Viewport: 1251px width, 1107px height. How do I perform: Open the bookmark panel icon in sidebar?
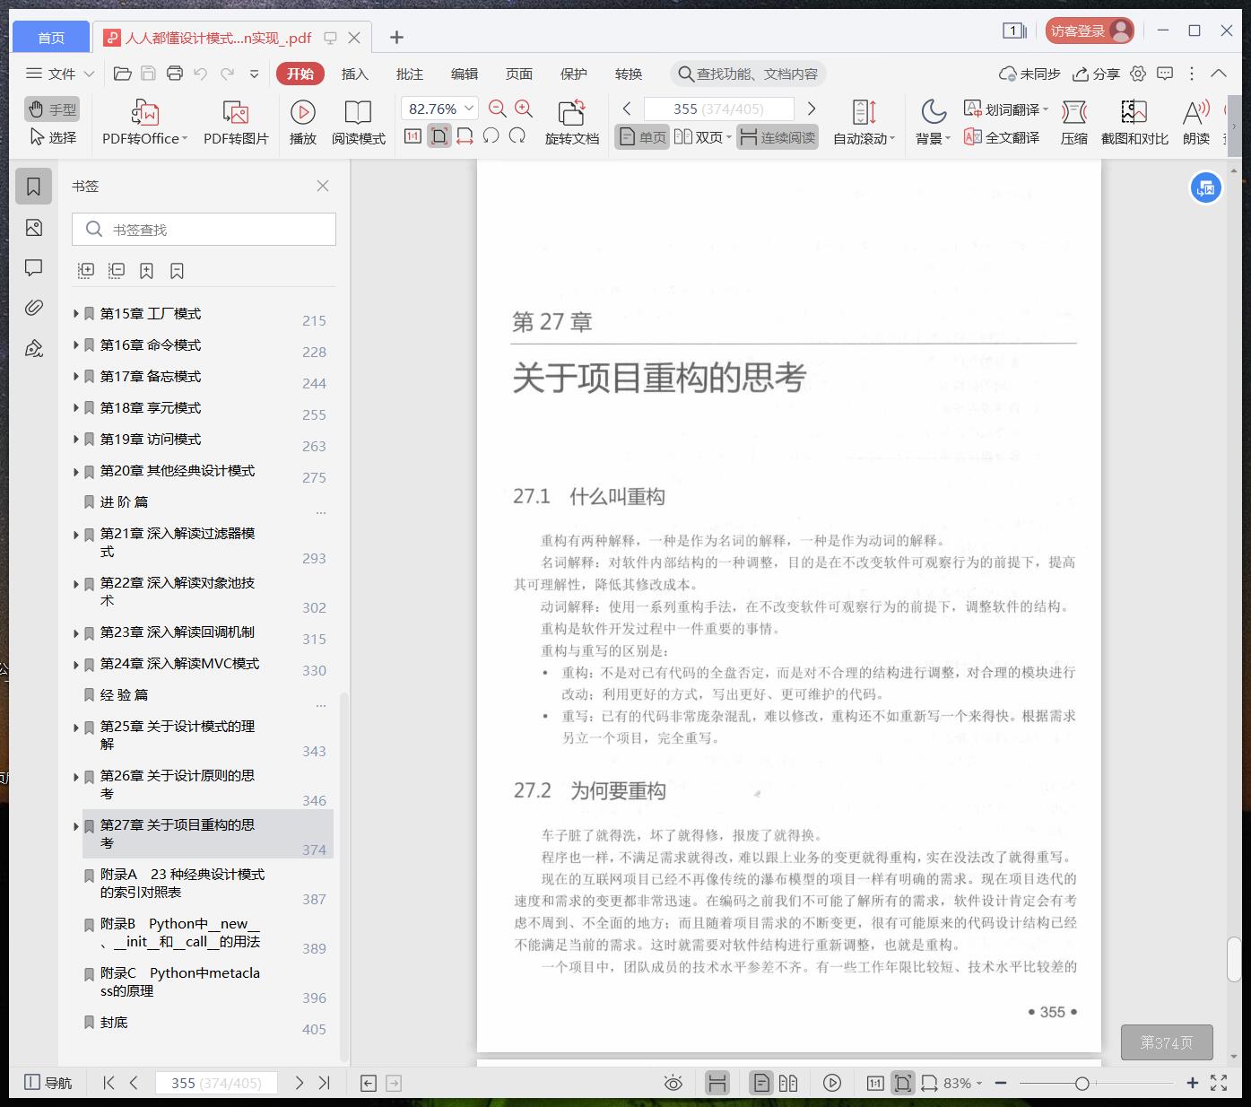click(34, 187)
